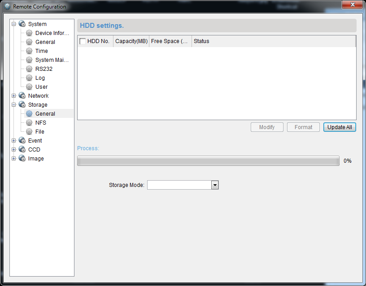This screenshot has width=366, height=286.
Task: Click the Network globe-gear icon
Action: 22,96
